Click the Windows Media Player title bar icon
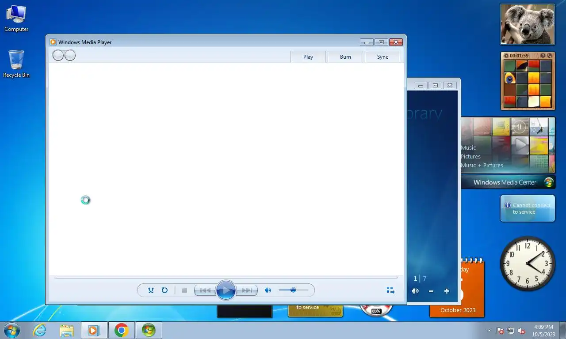The width and height of the screenshot is (566, 339). point(53,42)
